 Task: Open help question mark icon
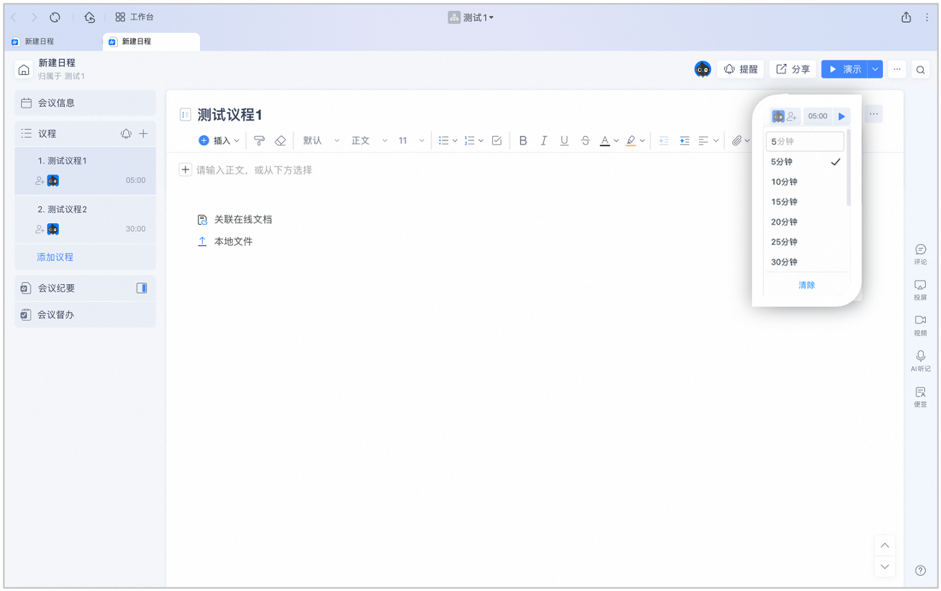click(921, 571)
